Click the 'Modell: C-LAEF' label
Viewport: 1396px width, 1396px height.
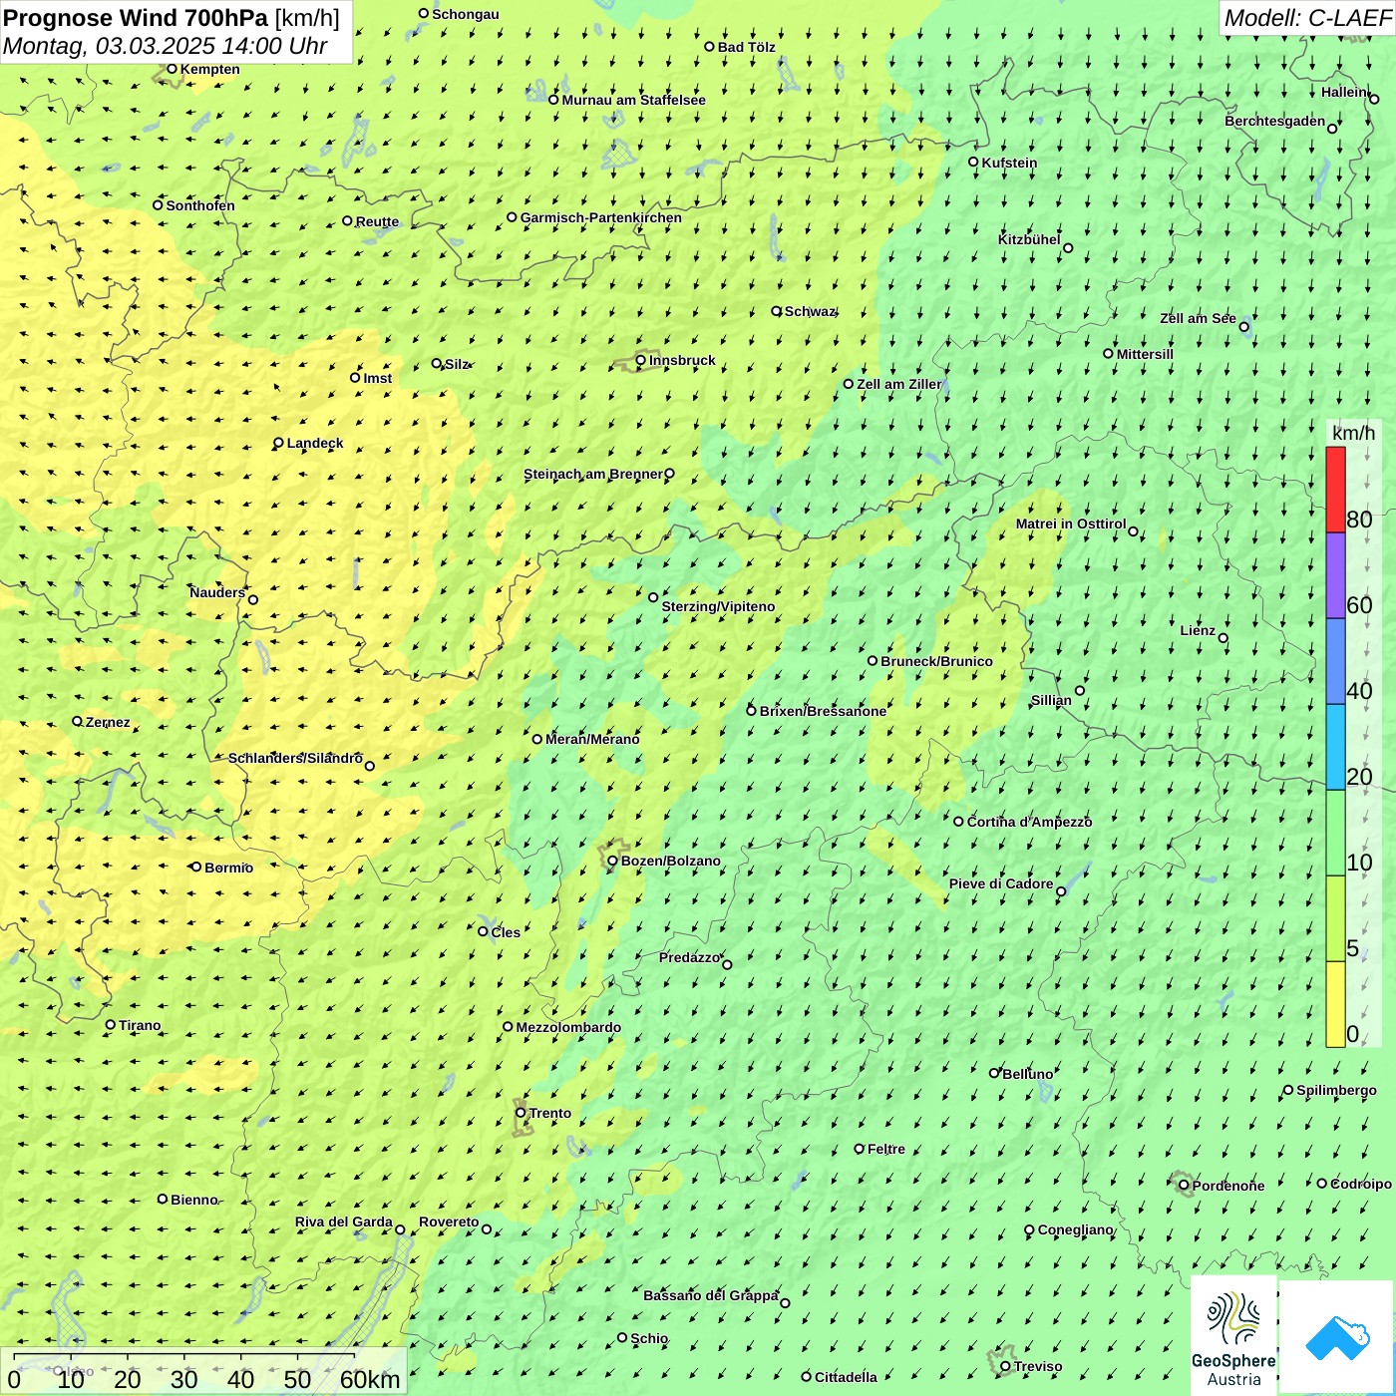point(1307,18)
